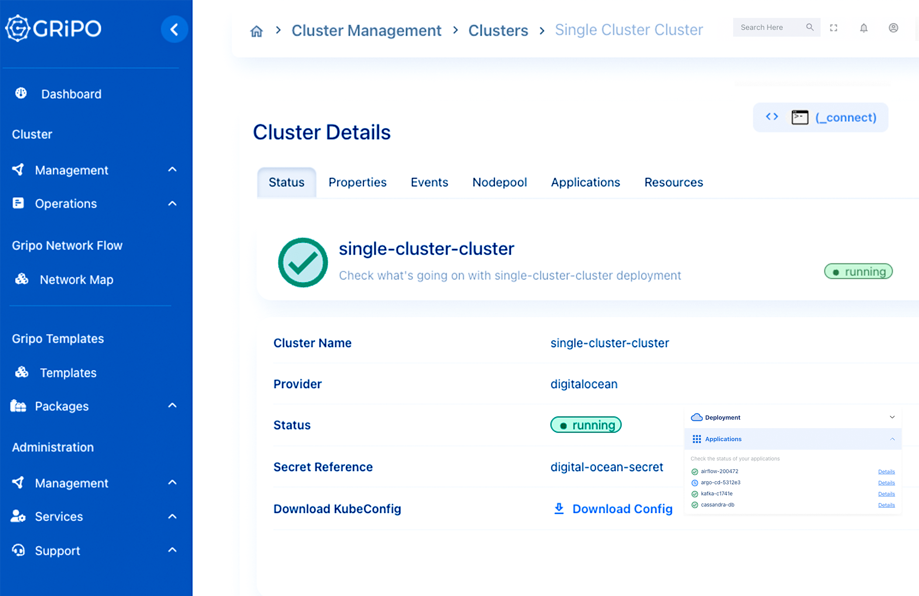This screenshot has height=596, width=919.
Task: Open Details for kafka-c1741e
Action: [x=886, y=494]
